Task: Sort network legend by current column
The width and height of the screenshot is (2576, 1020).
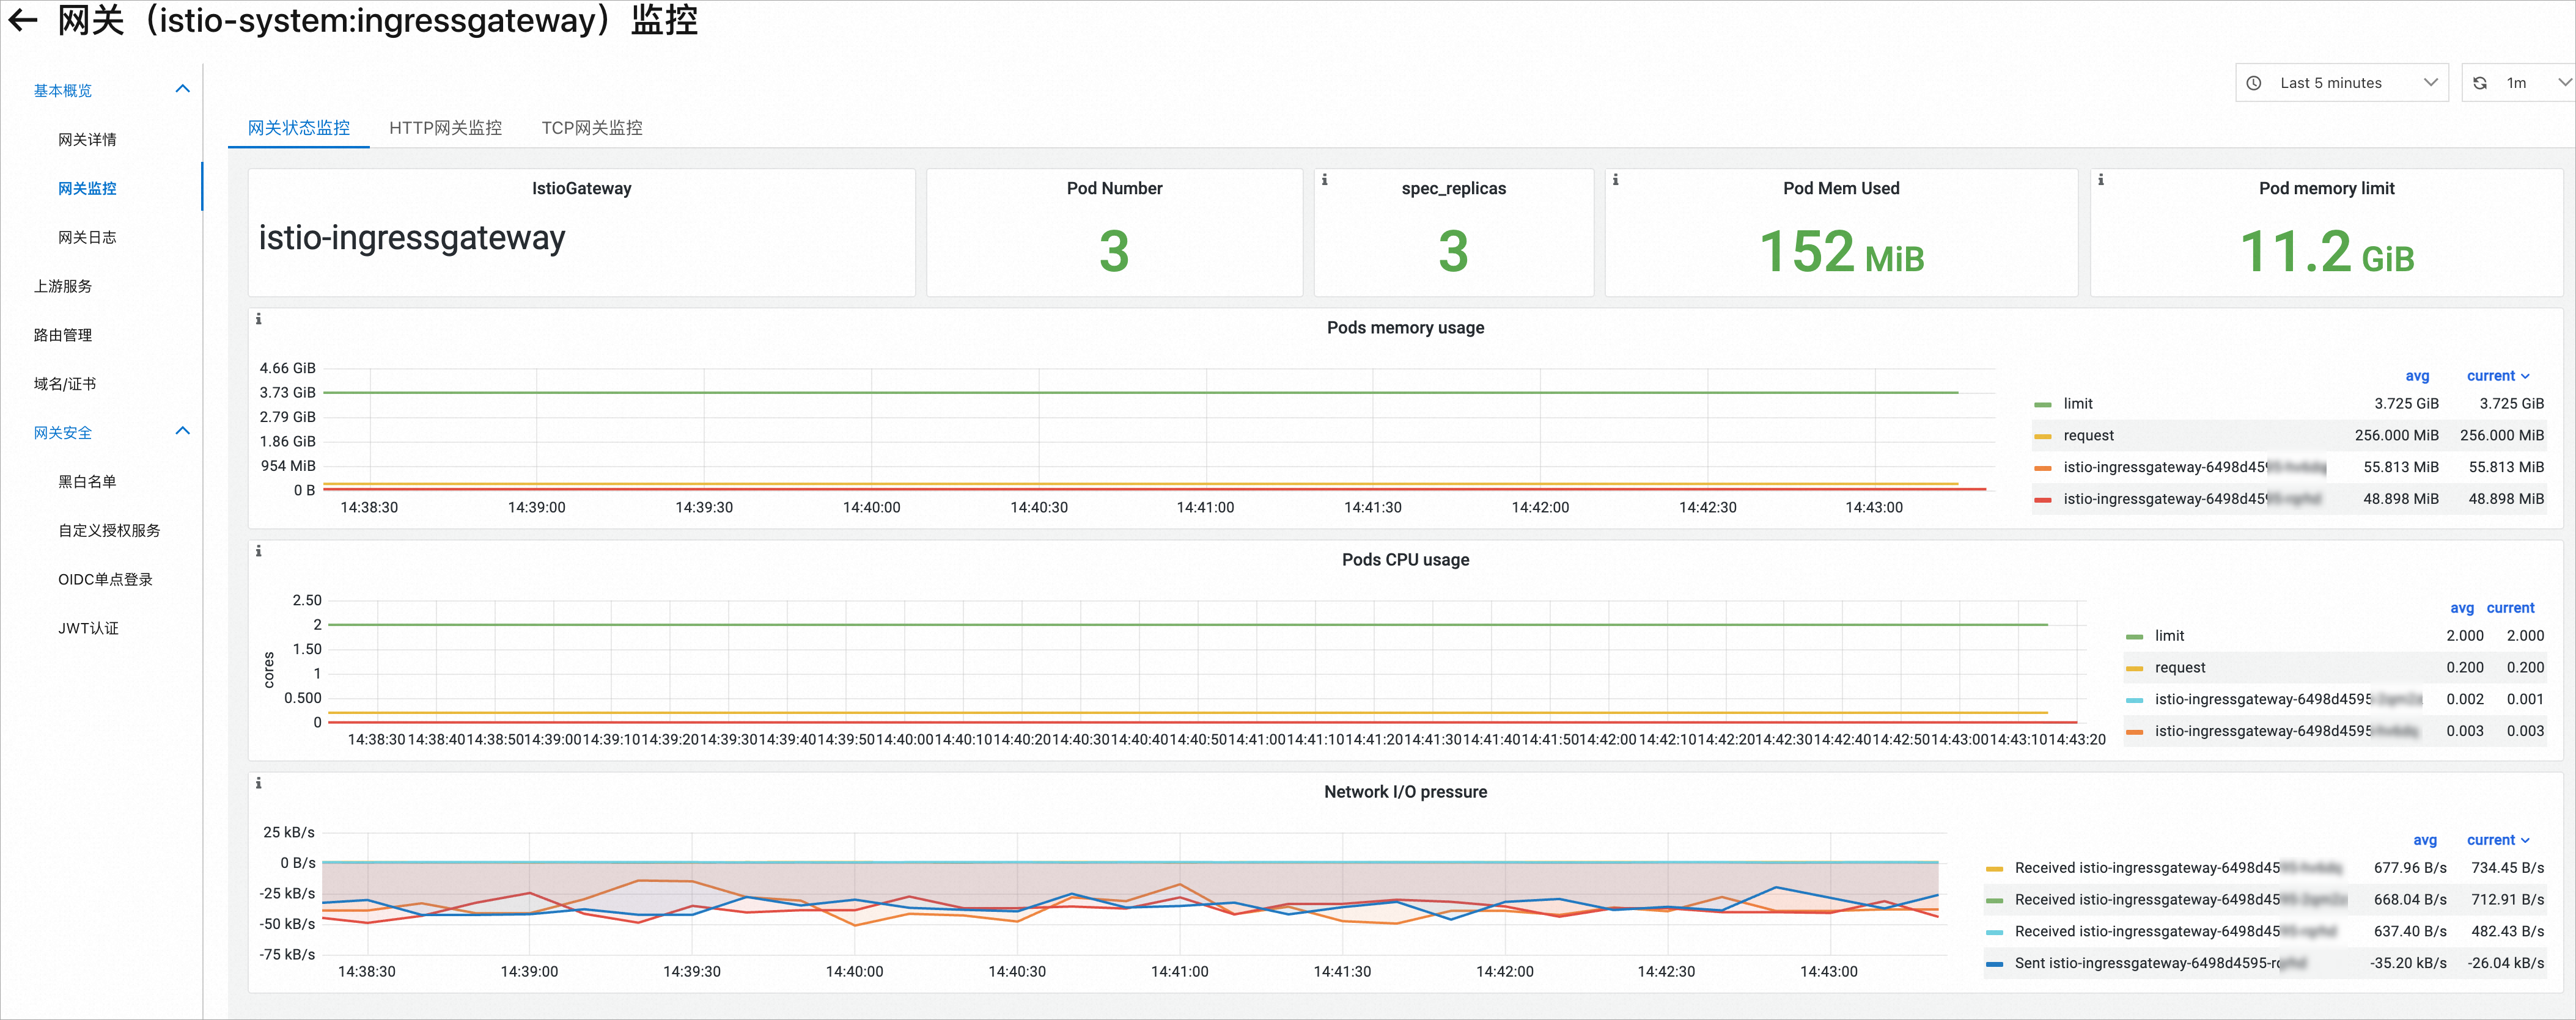Action: (2497, 840)
